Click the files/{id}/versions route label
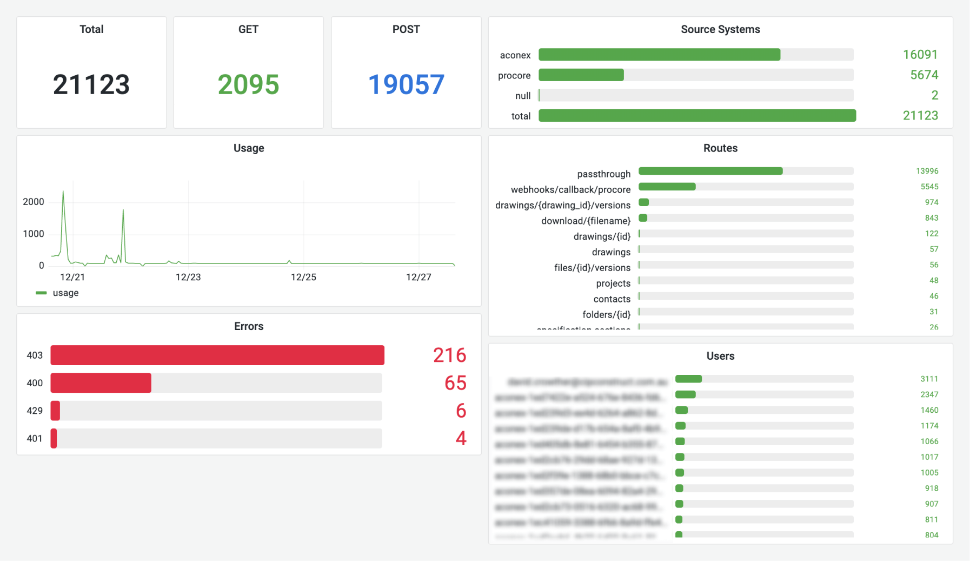The width and height of the screenshot is (970, 561). point(593,268)
